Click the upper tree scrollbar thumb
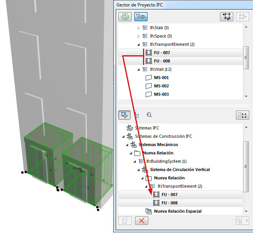253x235 pixels. click(x=246, y=58)
